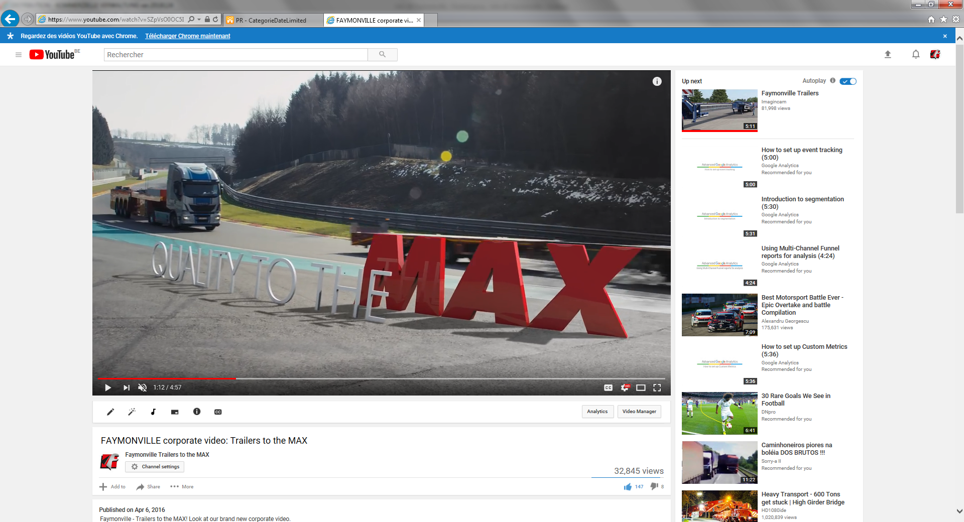Image resolution: width=964 pixels, height=522 pixels.
Task: Open the video upload icon
Action: (888, 55)
